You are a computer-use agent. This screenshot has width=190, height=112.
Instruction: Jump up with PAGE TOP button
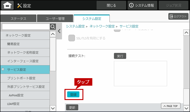click(171, 106)
